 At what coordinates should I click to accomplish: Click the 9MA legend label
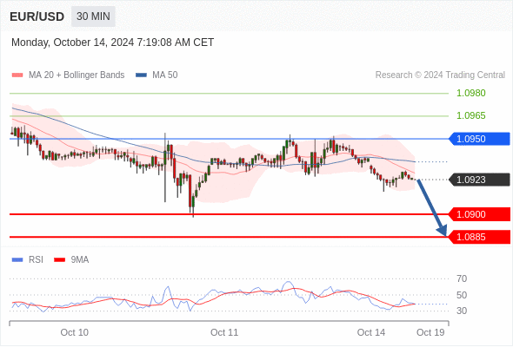[x=80, y=260]
